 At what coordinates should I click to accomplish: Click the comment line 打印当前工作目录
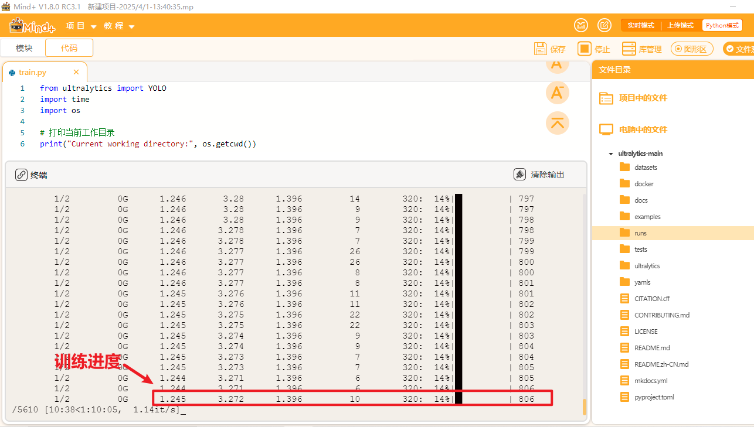[x=77, y=133]
